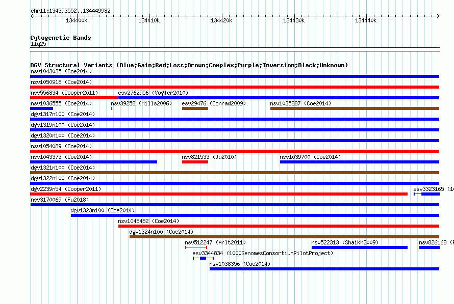Screen dimensions: 454x304
Task: Open the nsv821533 (Ju2010) loss variant
Action: (195, 162)
